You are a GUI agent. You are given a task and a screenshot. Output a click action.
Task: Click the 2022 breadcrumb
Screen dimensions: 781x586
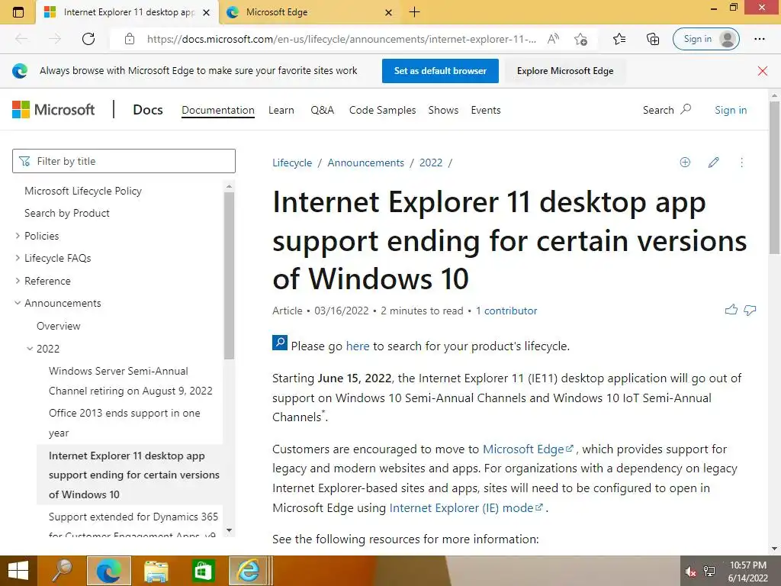tap(431, 163)
